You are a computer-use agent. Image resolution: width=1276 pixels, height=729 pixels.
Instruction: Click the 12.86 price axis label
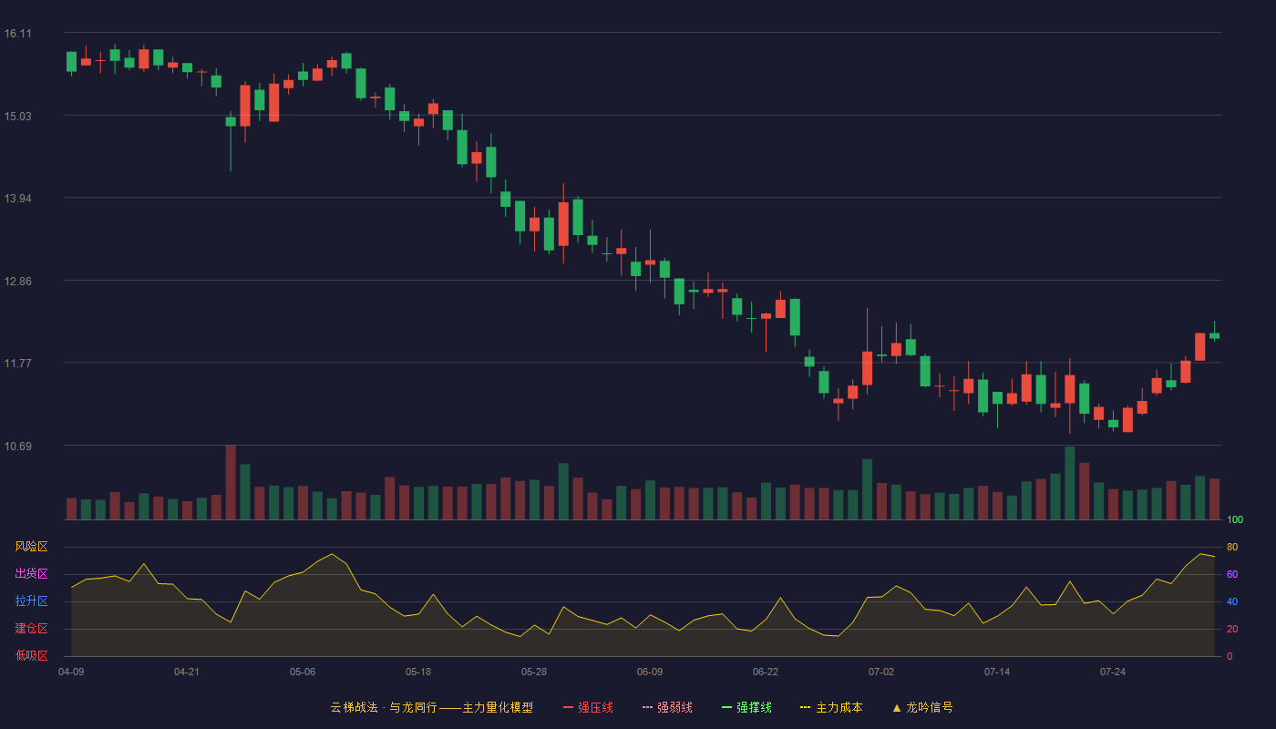tap(18, 281)
